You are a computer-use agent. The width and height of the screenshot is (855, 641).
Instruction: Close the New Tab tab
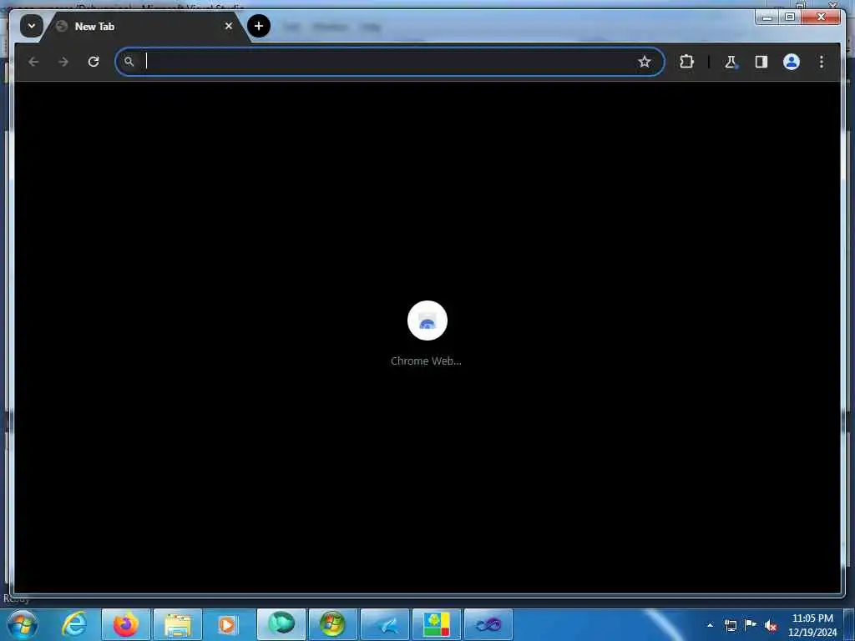point(229,26)
